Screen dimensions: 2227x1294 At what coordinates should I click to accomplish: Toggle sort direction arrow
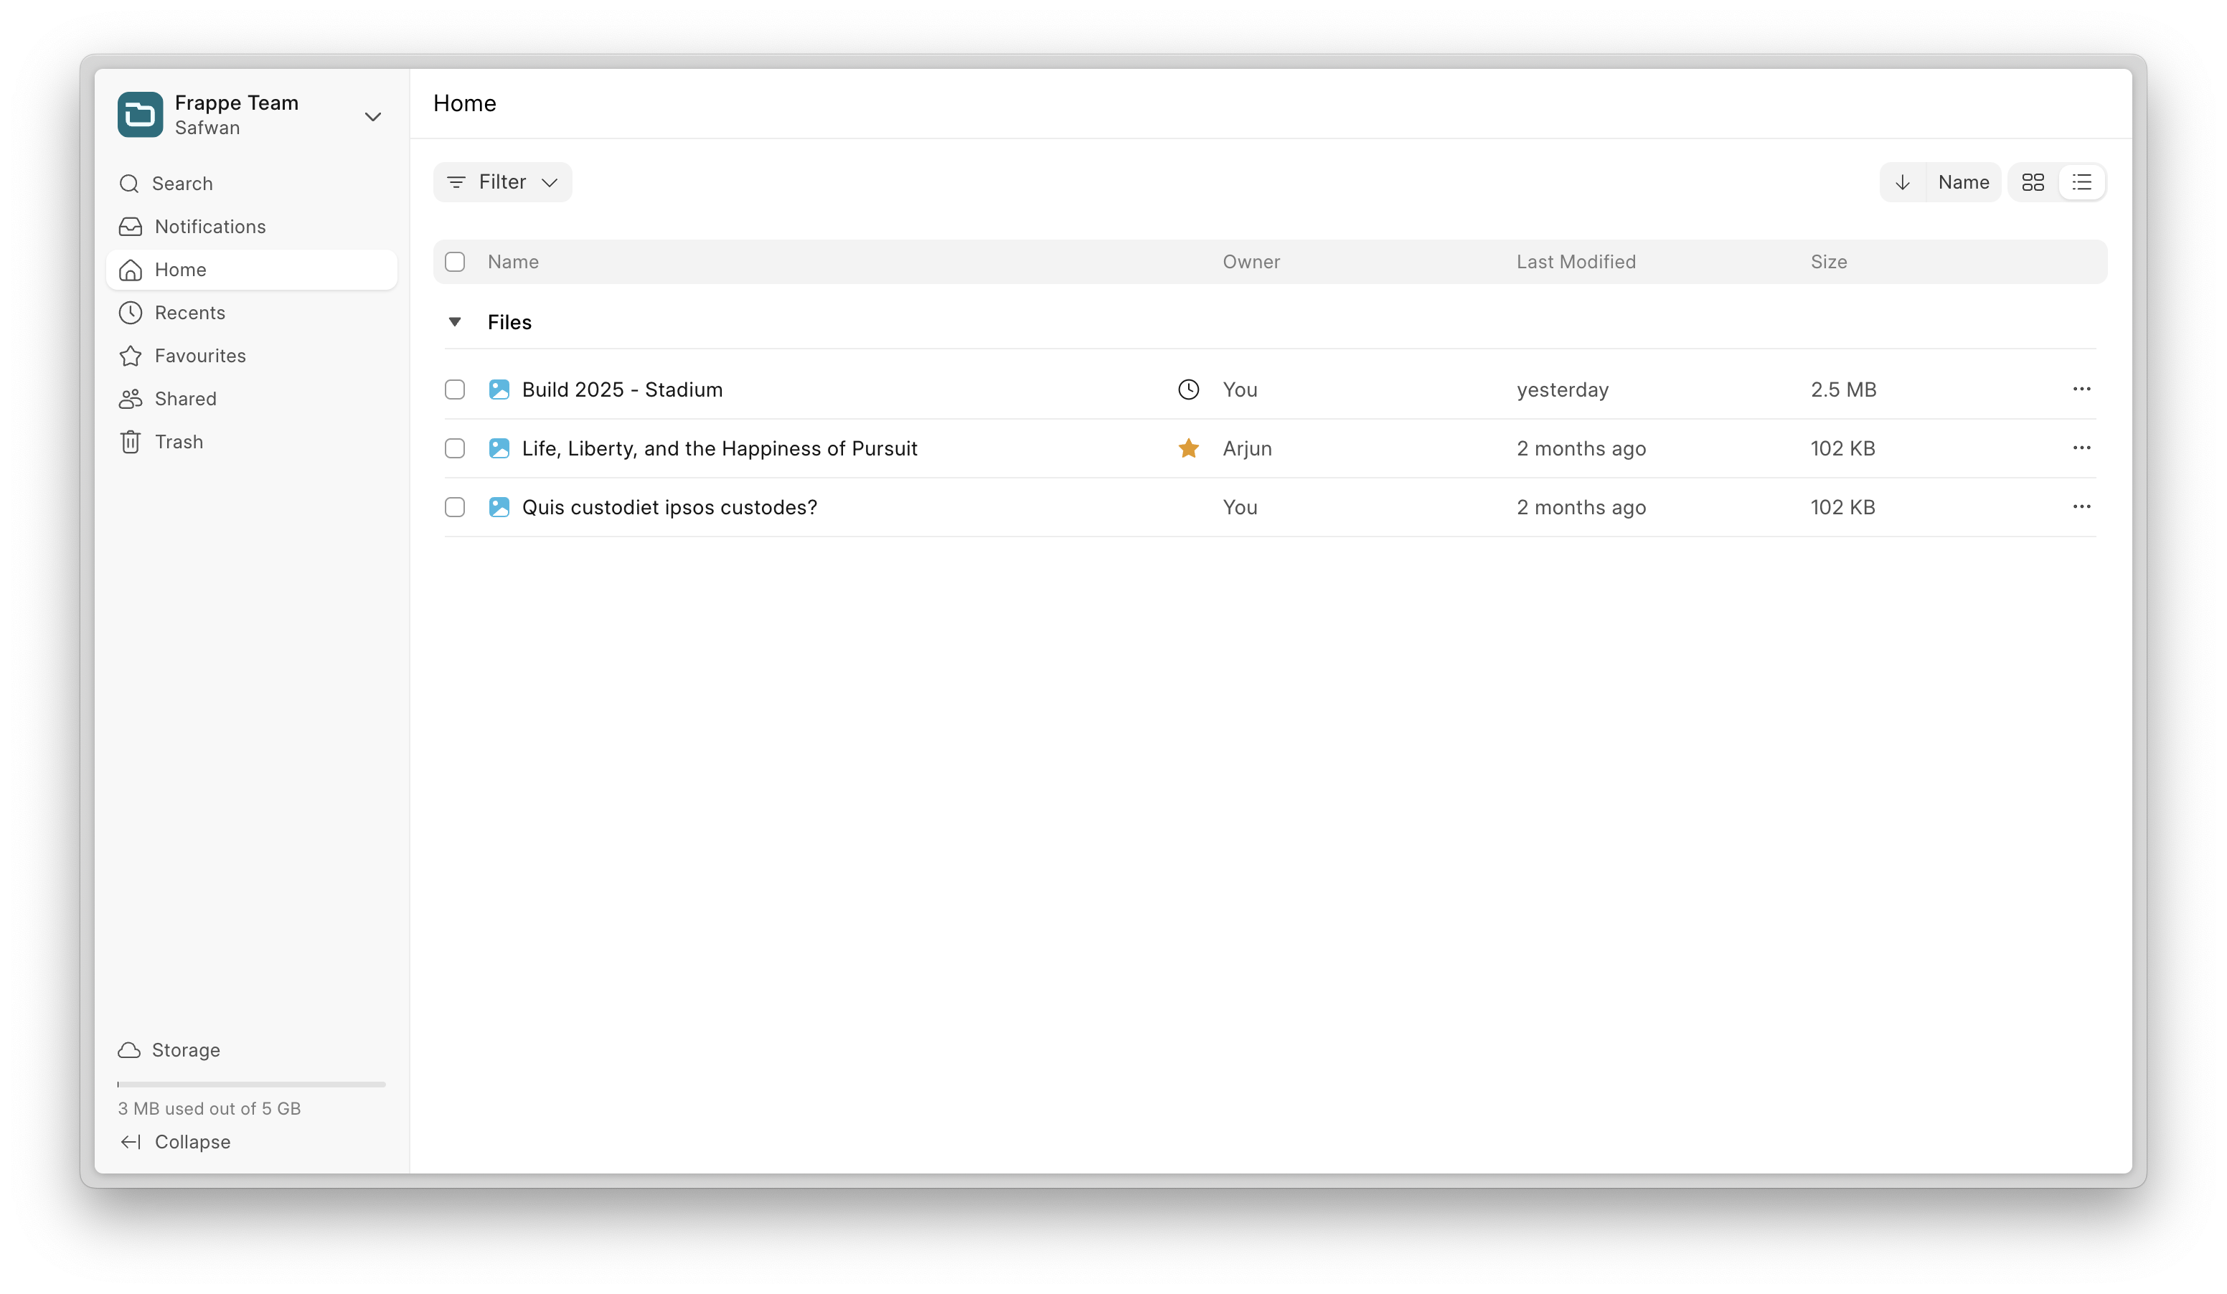tap(1902, 182)
